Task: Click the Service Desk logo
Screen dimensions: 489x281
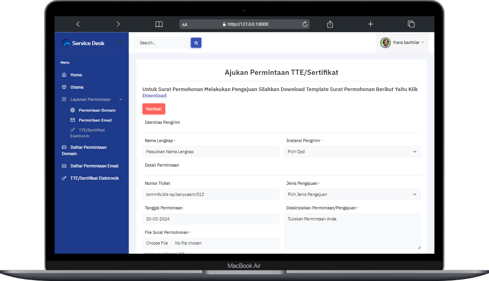Action: [83, 43]
